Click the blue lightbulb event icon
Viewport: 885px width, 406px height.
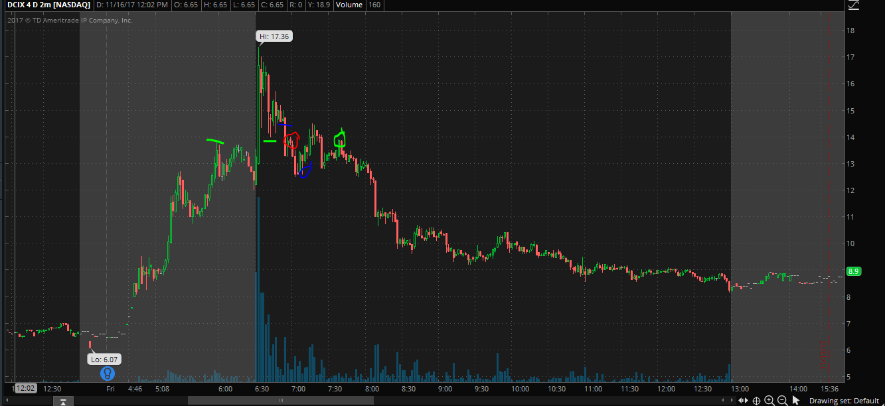coord(108,373)
